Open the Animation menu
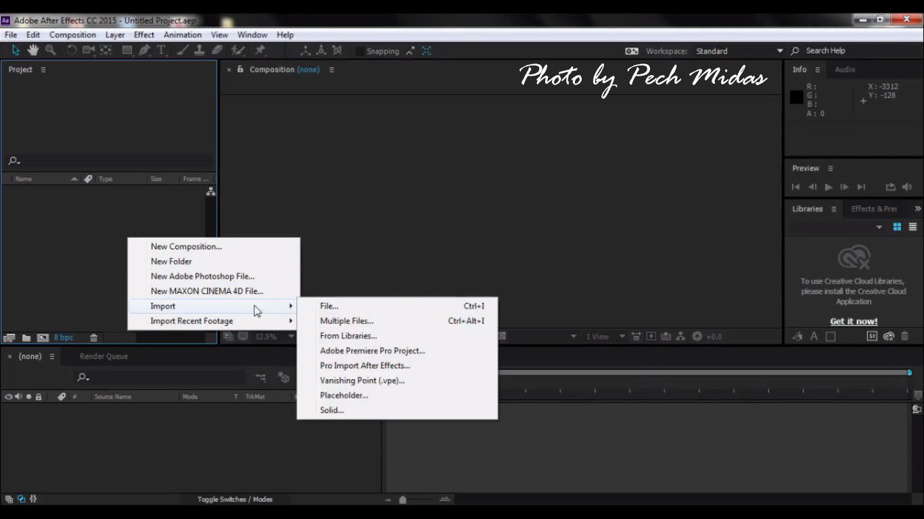The width and height of the screenshot is (924, 519). click(183, 34)
